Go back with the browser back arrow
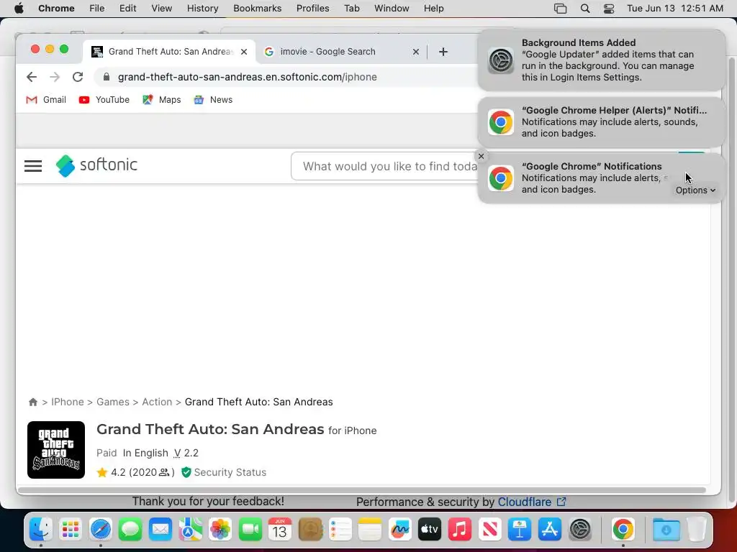This screenshot has width=737, height=552. (32, 77)
